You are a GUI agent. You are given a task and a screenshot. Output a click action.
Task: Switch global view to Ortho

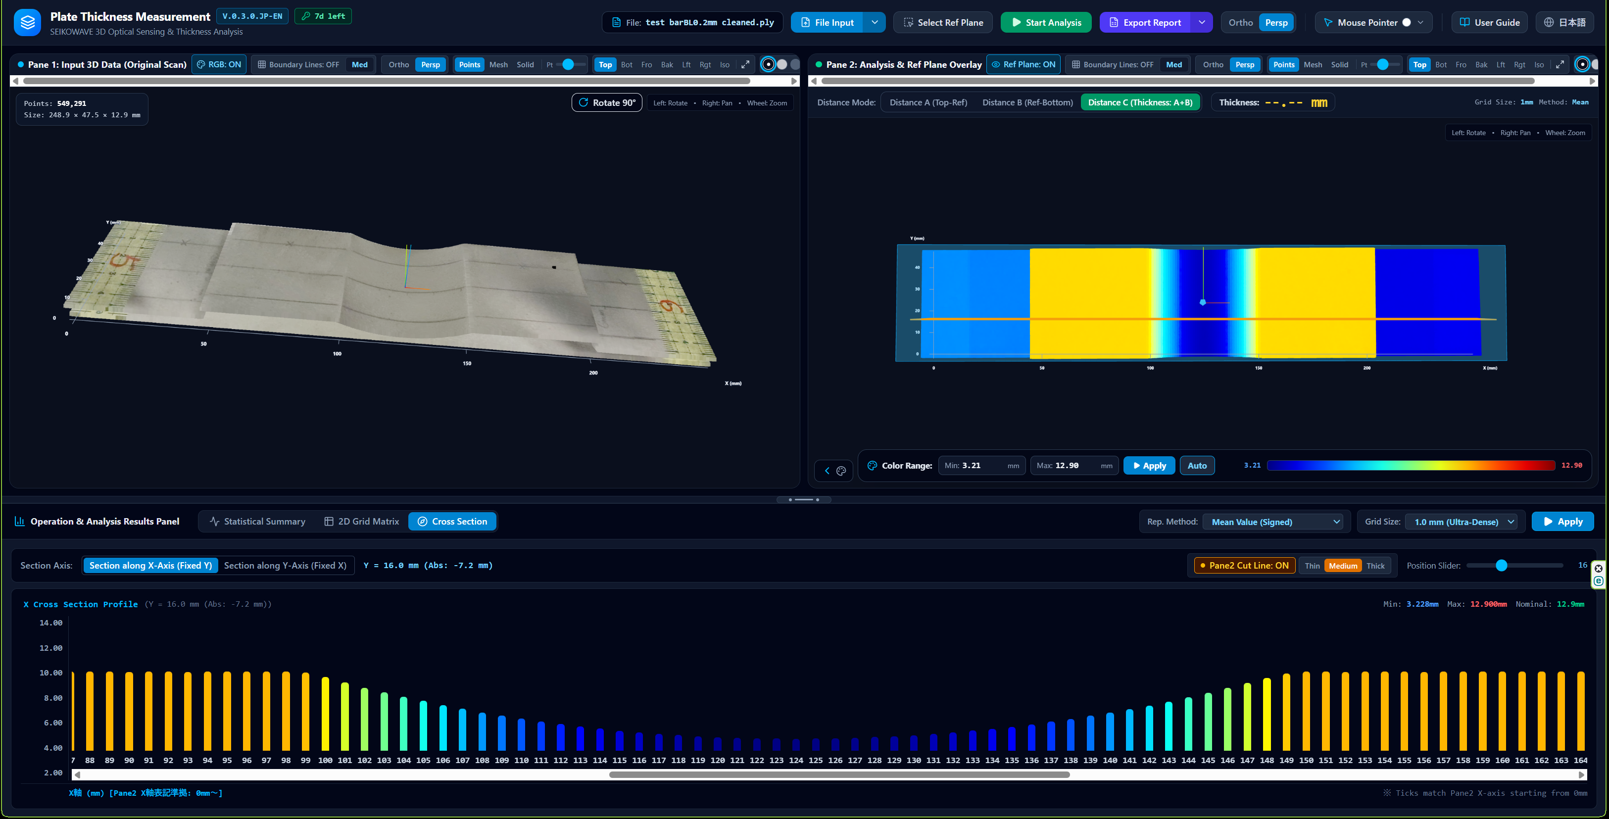click(1240, 22)
